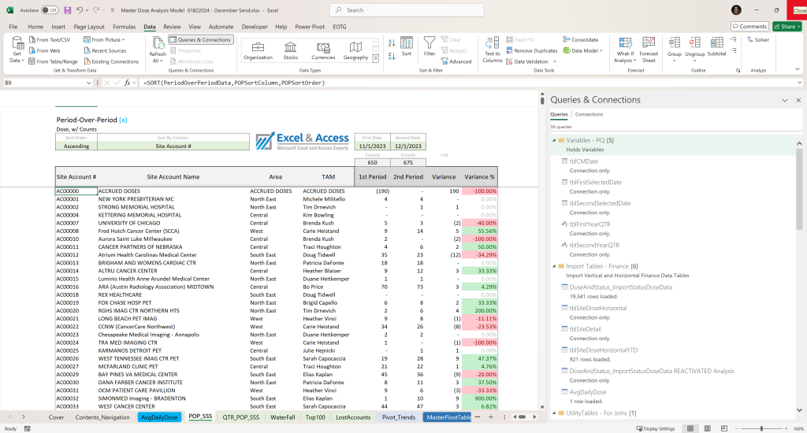The image size is (807, 433).
Task: Open the Get Data menu
Action: tap(17, 50)
